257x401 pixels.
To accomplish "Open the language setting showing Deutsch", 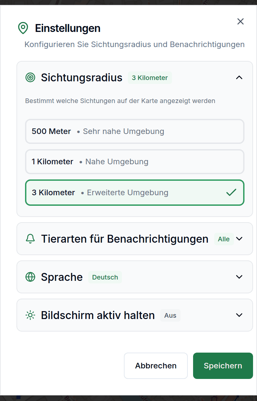I will coord(105,277).
